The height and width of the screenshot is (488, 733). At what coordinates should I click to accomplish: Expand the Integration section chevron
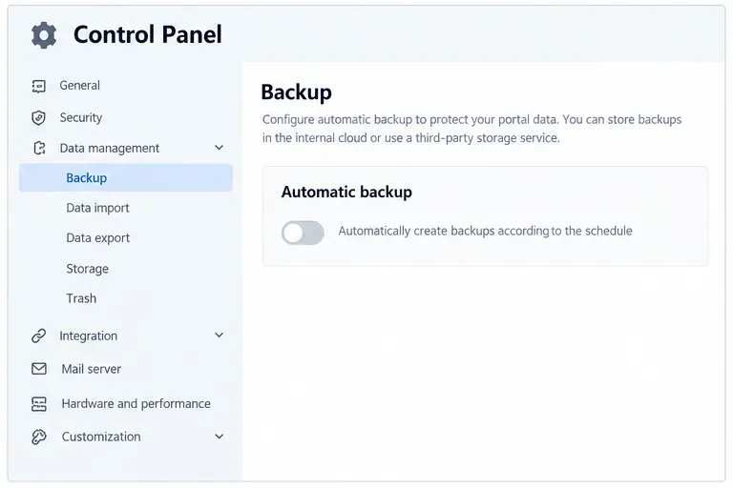[219, 335]
